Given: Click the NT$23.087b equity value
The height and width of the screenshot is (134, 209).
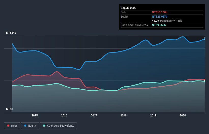Looking at the screenshot, I should pos(160,17).
